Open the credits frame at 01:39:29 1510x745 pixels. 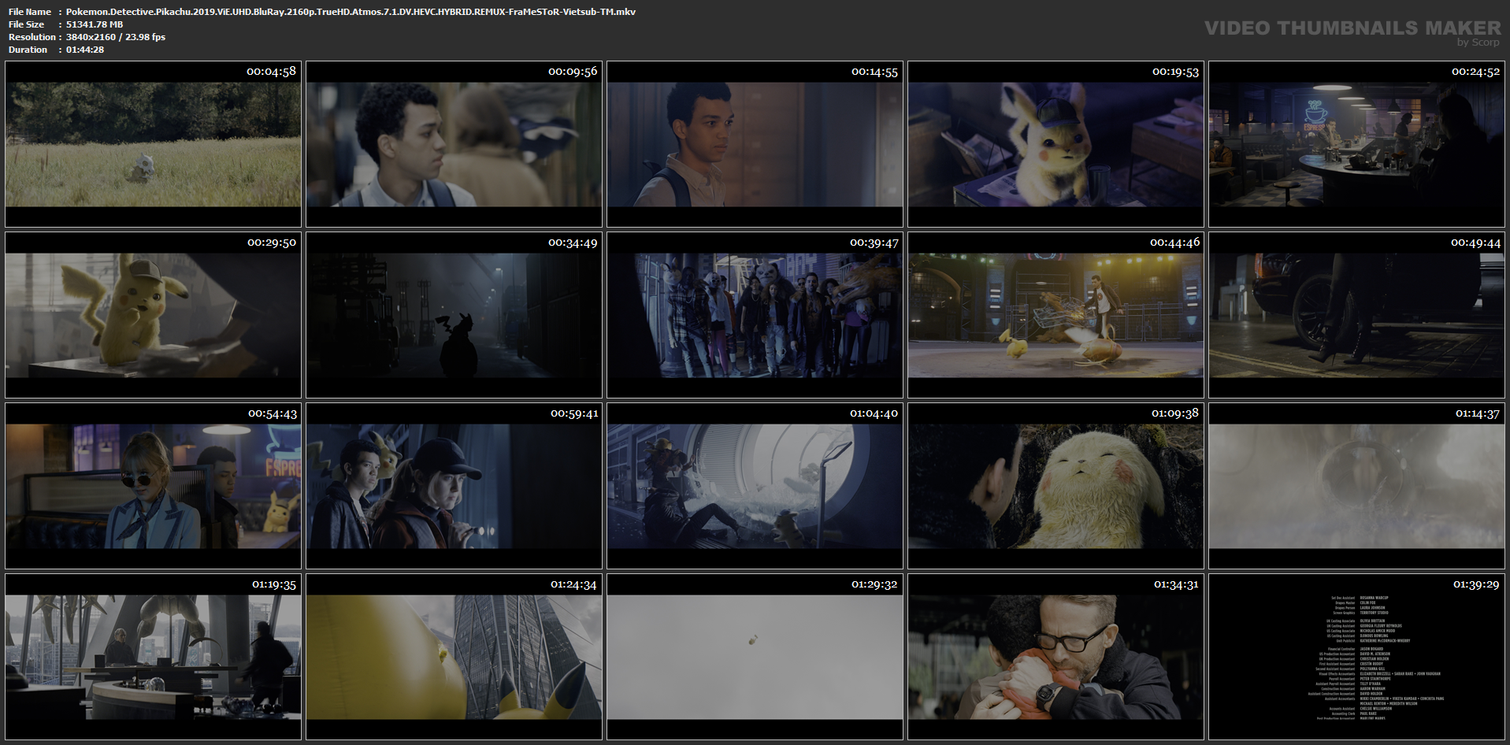(1356, 657)
